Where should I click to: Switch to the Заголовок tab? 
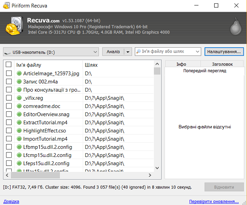[222, 64]
